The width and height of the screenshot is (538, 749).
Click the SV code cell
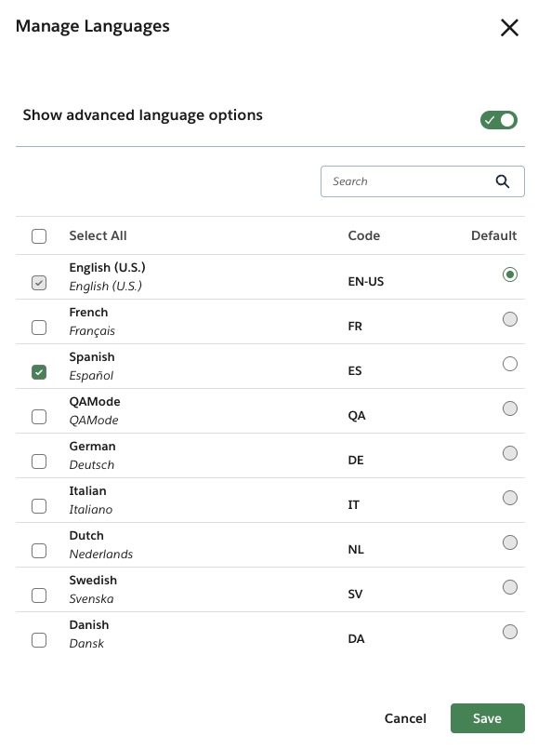point(355,595)
